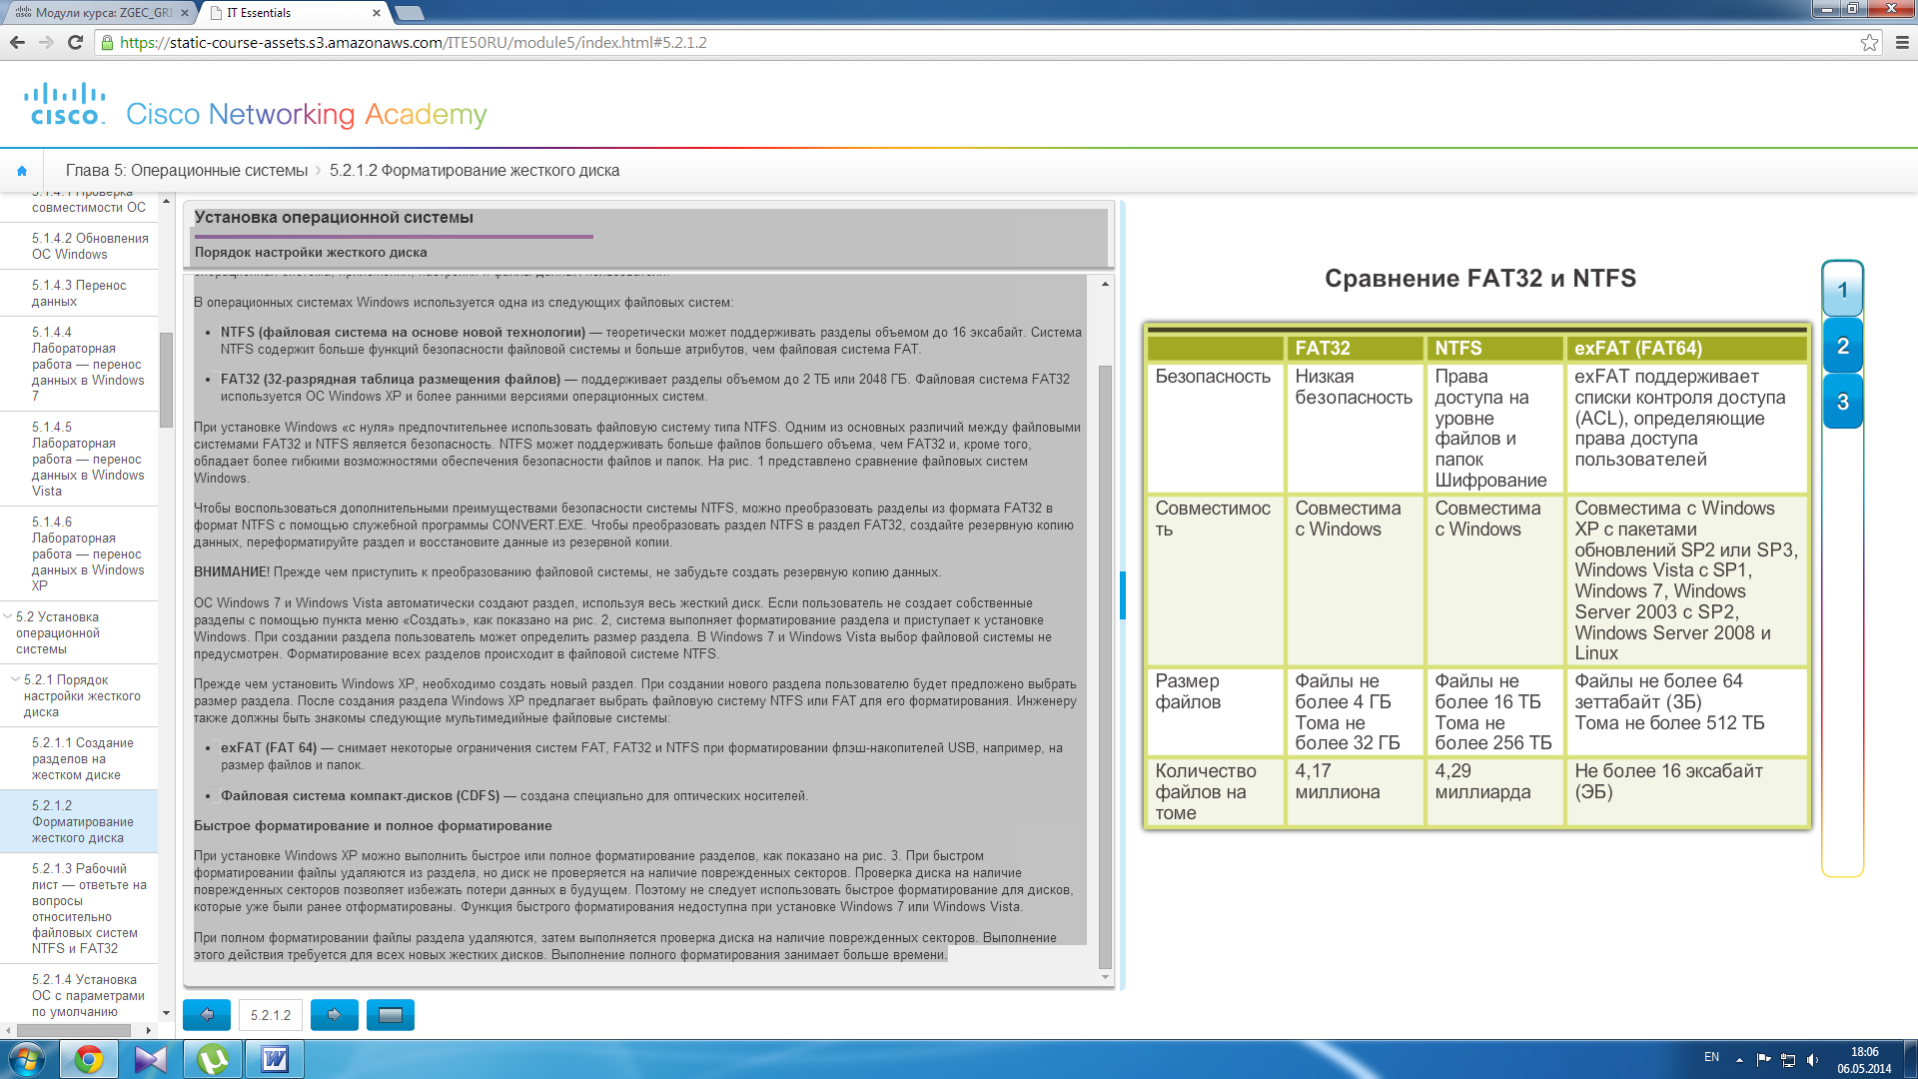Switch to IT Essentials tab

tap(292, 13)
